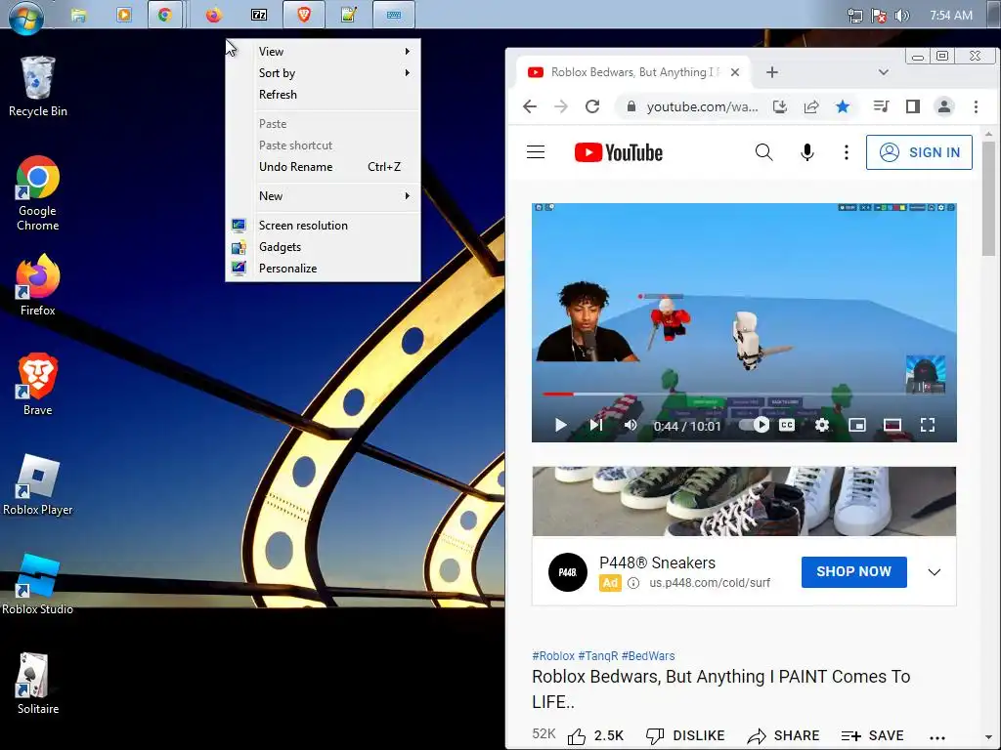The height and width of the screenshot is (750, 1001).
Task: Click the install app icon in address bar
Action: tap(780, 106)
